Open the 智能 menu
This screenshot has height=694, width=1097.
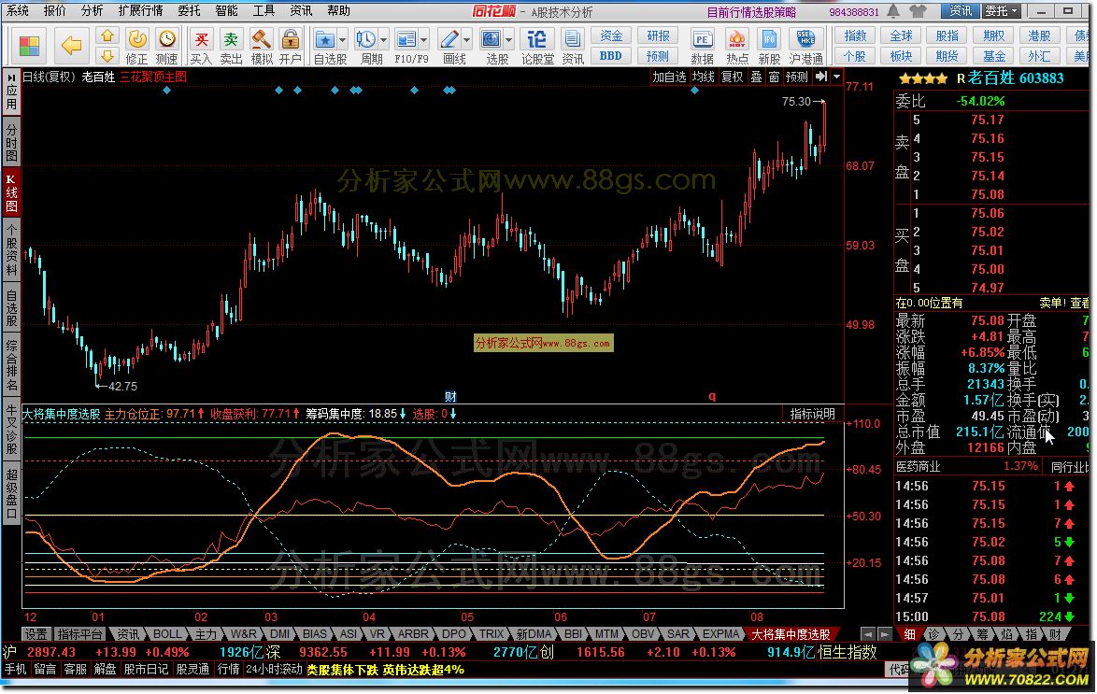point(226,10)
